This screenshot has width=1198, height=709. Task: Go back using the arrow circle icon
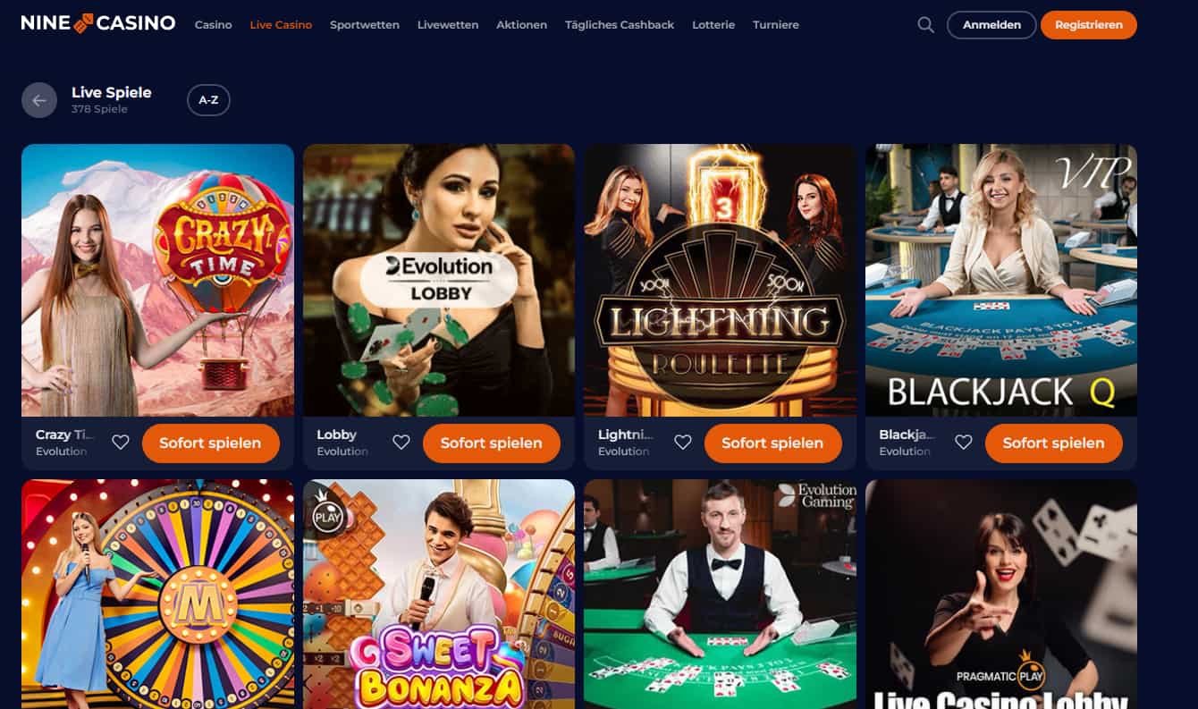39,100
